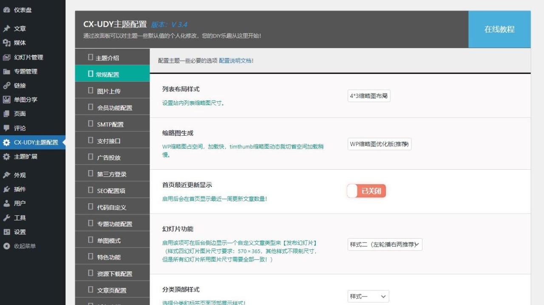This screenshot has height=305, width=544.
Task: Click the collapse arrow icon beside 收起菜单
Action: (6, 246)
